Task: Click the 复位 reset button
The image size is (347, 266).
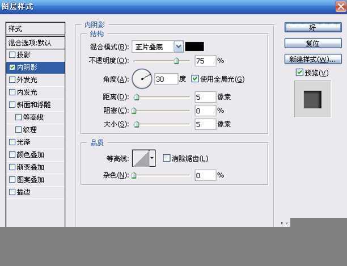Action: [313, 43]
